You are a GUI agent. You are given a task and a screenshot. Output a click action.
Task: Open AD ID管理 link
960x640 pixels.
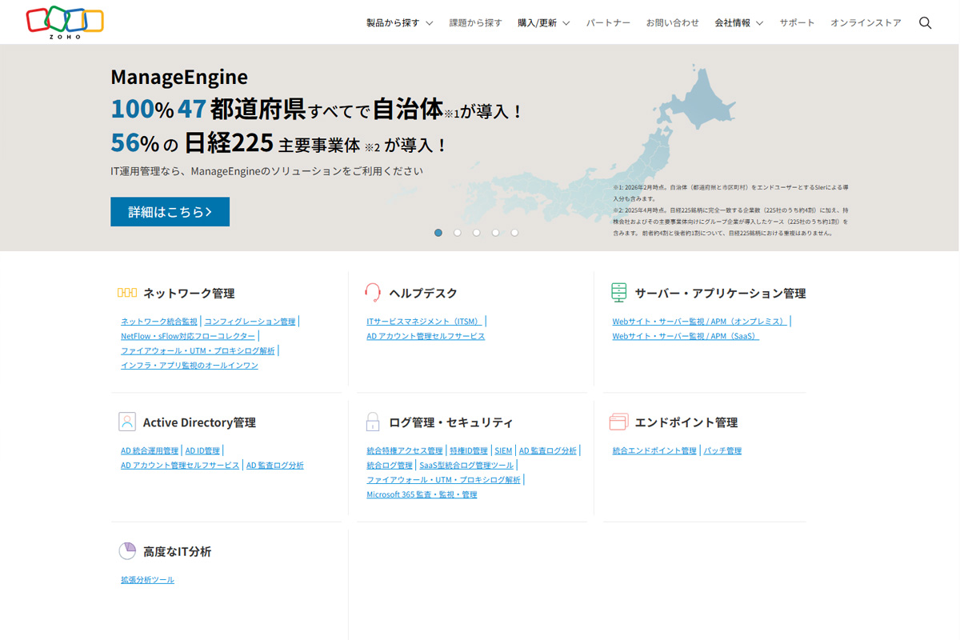tap(202, 451)
